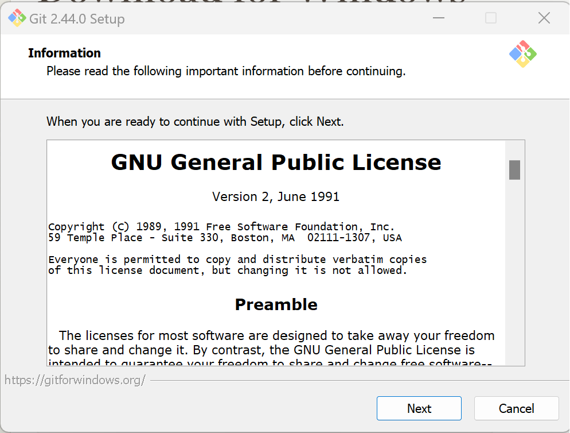
Task: Click 'The licenses for most software' line
Action: [x=276, y=335]
